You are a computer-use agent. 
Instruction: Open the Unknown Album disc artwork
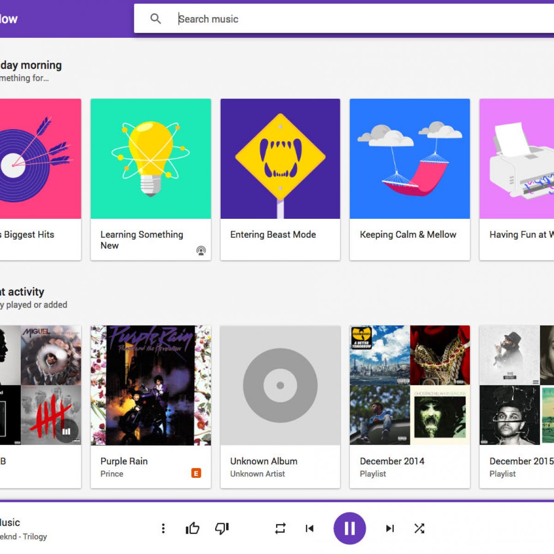[x=280, y=385]
